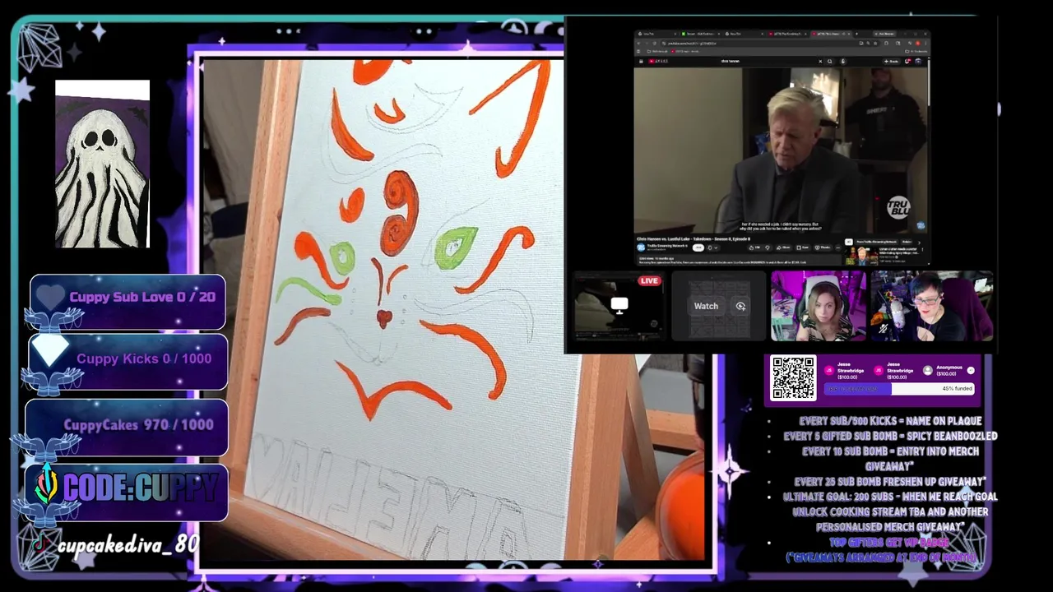This screenshot has height=592, width=1053.
Task: Go back with the browser back arrow
Action: 638,44
